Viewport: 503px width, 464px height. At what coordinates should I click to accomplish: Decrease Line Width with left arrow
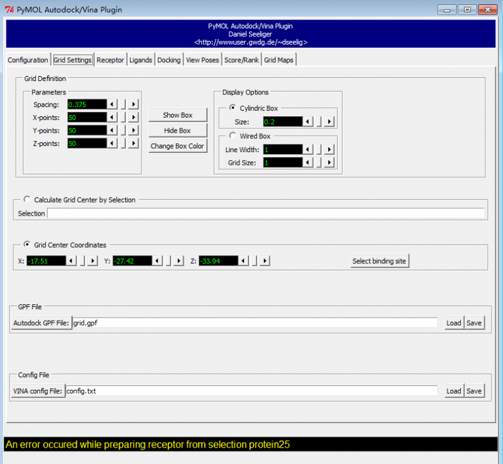tap(307, 150)
